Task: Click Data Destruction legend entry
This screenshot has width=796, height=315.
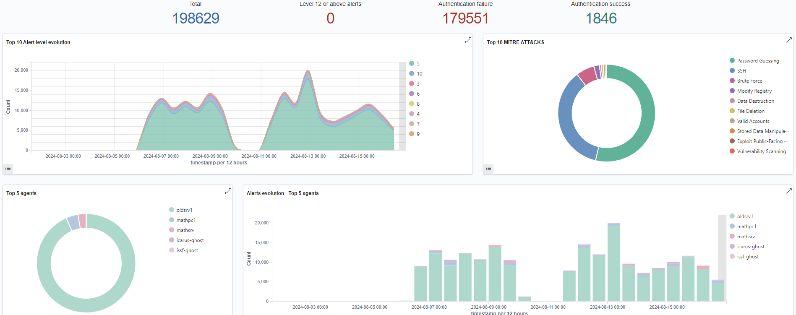Action: 752,101
